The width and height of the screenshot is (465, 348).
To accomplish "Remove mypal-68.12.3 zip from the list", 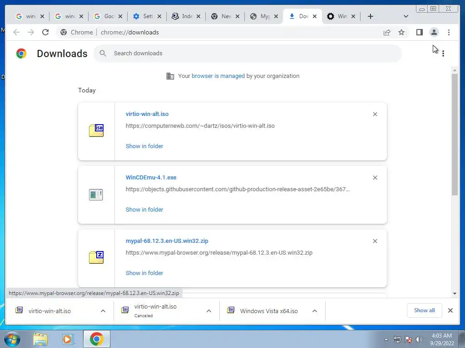I will [x=375, y=241].
